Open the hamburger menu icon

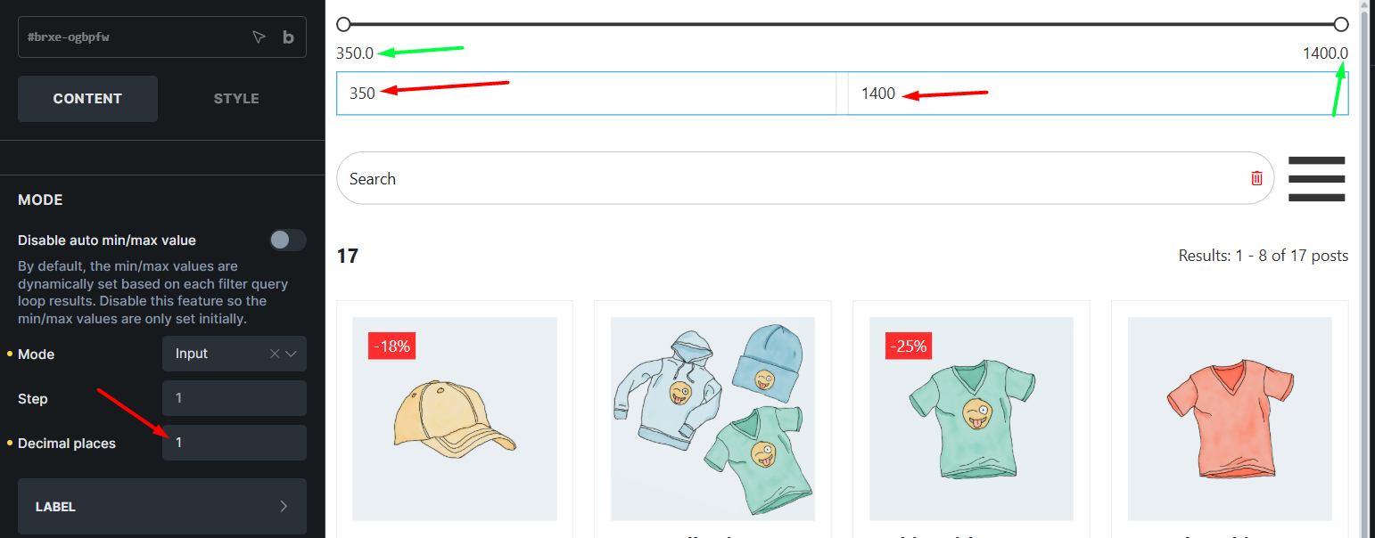[x=1316, y=178]
